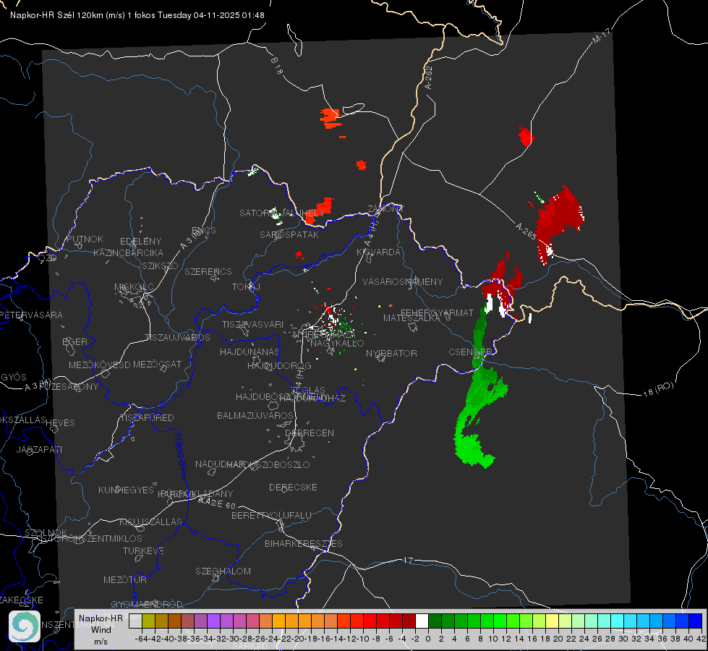Image resolution: width=708 pixels, height=651 pixels.
Task: Click the KAZINCBARCIKA town label
Action: tap(128, 252)
